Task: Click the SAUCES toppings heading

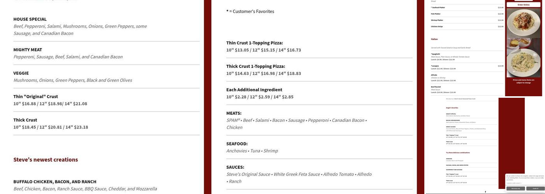Action: coord(235,167)
